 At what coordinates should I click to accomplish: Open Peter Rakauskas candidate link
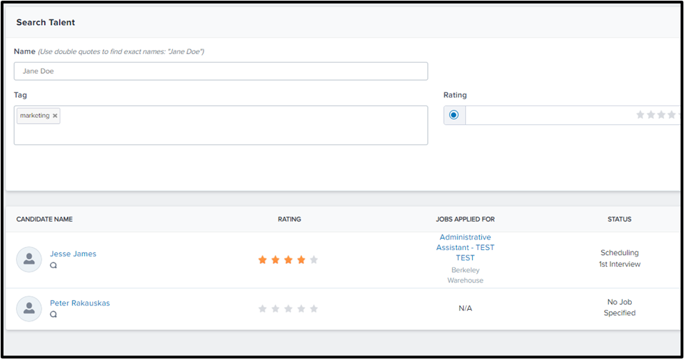click(80, 303)
